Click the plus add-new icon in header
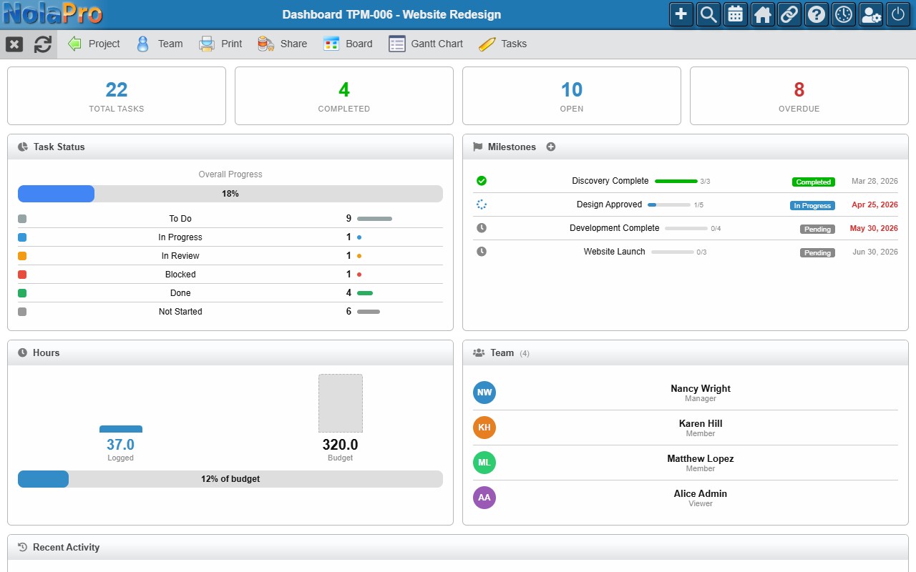916x572 pixels. [681, 14]
